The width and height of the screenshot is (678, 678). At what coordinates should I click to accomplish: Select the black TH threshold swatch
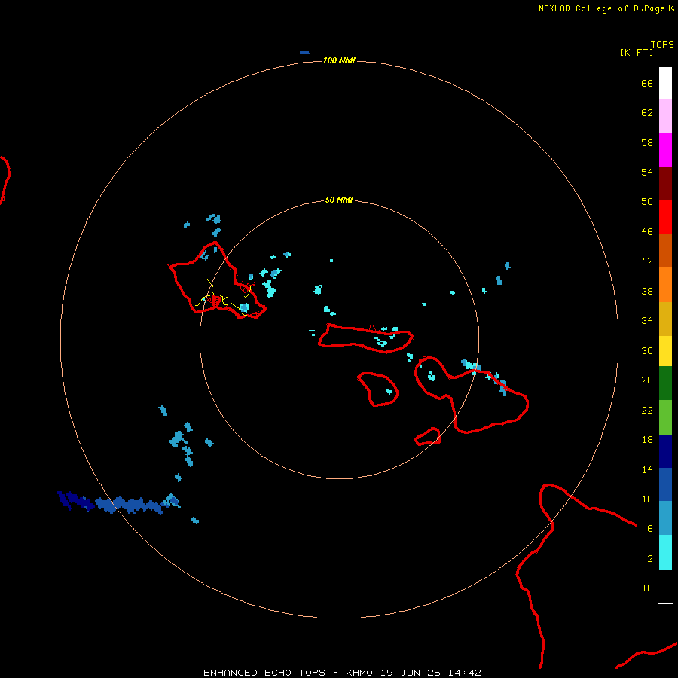[x=665, y=586]
